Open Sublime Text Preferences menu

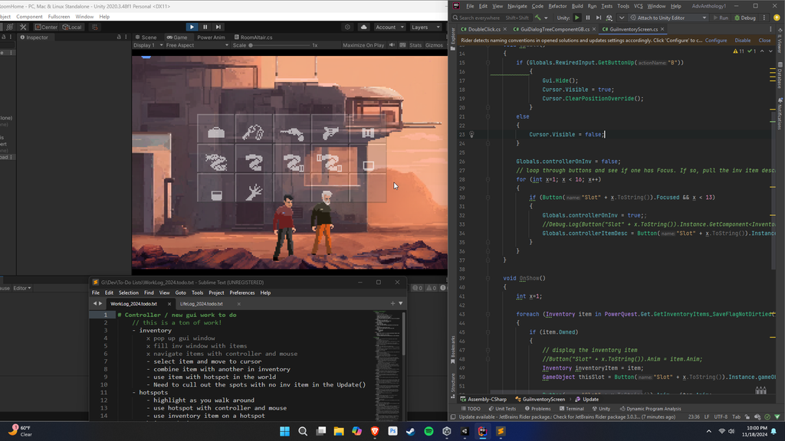click(x=241, y=292)
